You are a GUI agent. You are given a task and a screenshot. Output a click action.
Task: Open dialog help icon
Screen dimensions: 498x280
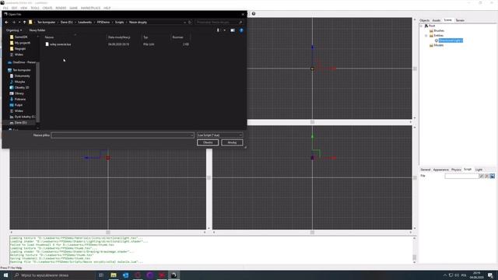click(241, 30)
